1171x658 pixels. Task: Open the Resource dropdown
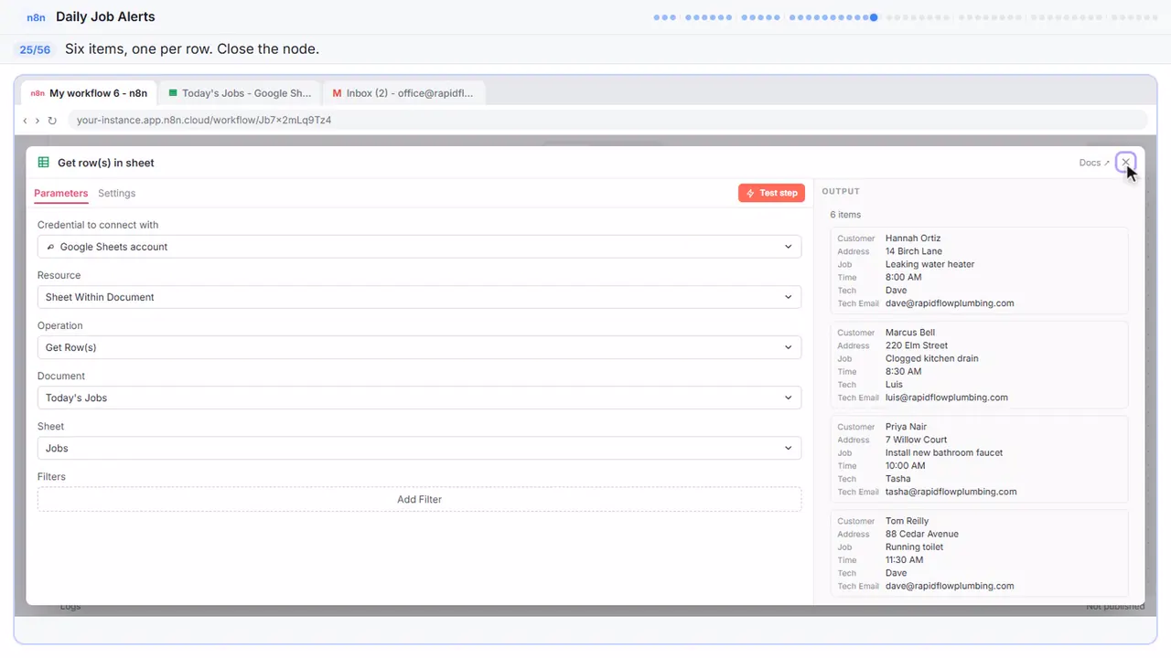point(419,297)
